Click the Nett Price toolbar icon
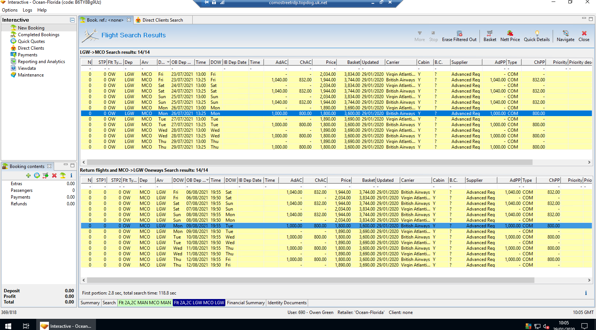The image size is (596, 330). tap(510, 36)
